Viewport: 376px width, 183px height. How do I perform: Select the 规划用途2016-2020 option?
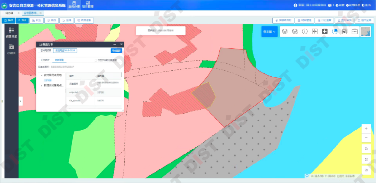coord(65,50)
